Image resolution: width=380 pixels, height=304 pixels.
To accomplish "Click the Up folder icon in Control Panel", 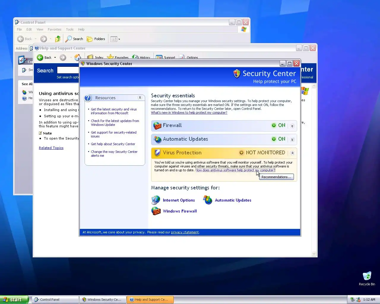I will point(58,39).
